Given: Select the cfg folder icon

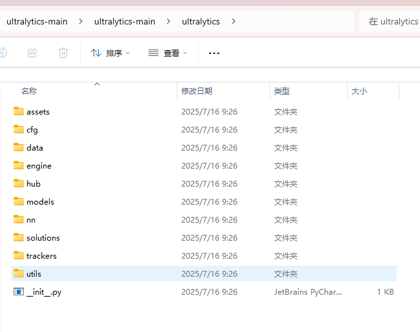Looking at the screenshot, I should click(x=19, y=129).
